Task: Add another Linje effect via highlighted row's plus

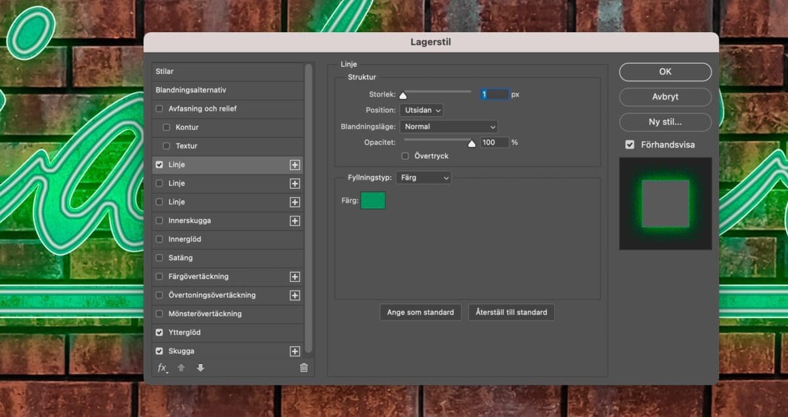Action: coord(295,165)
